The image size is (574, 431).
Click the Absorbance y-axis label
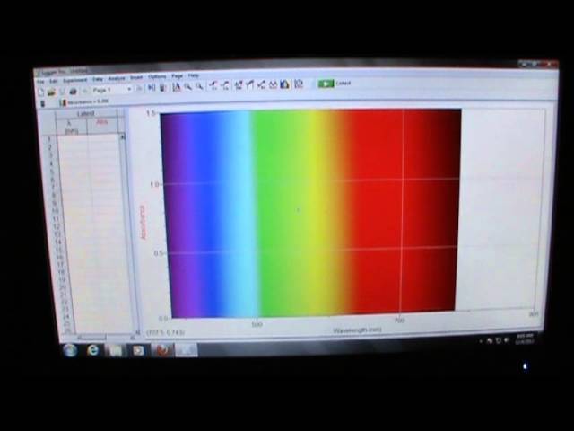pos(142,223)
